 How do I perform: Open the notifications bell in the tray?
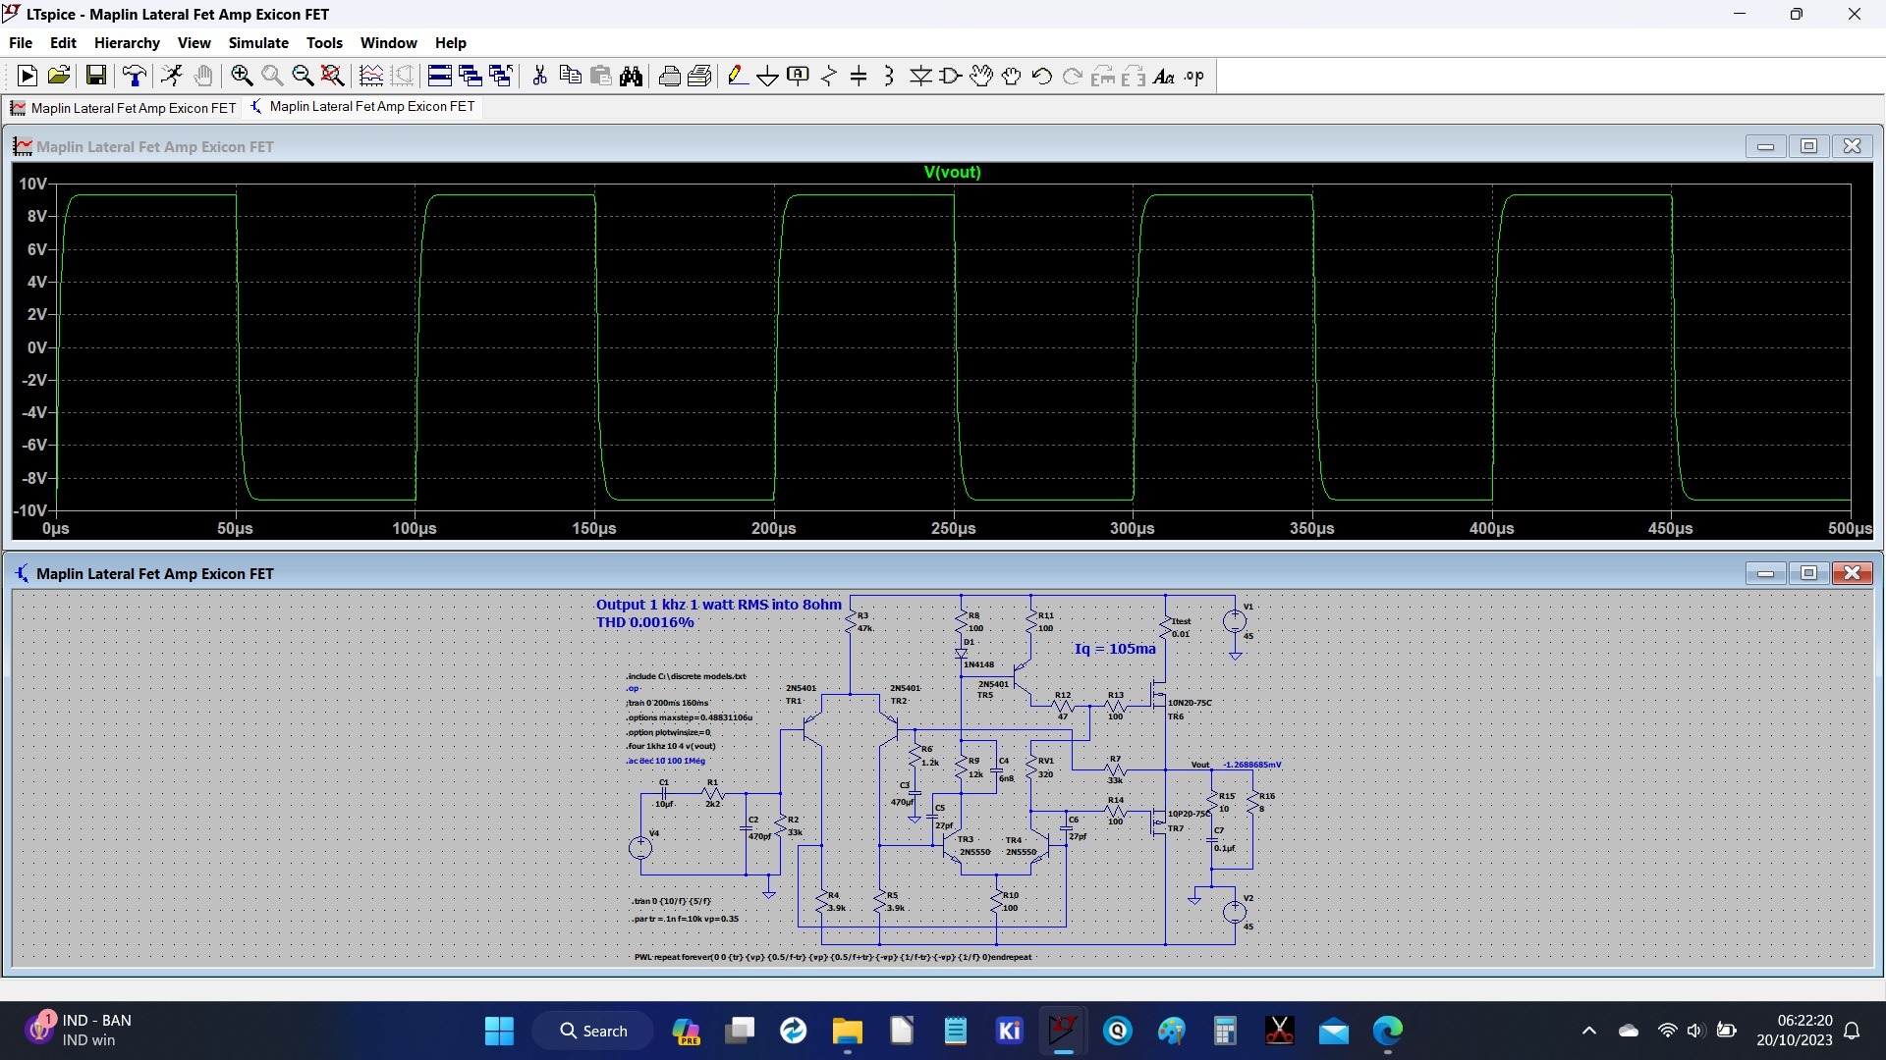[1853, 1031]
